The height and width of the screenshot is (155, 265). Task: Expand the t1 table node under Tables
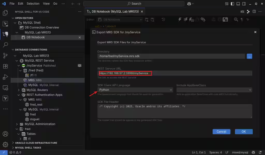pyautogui.click(x=20, y=139)
